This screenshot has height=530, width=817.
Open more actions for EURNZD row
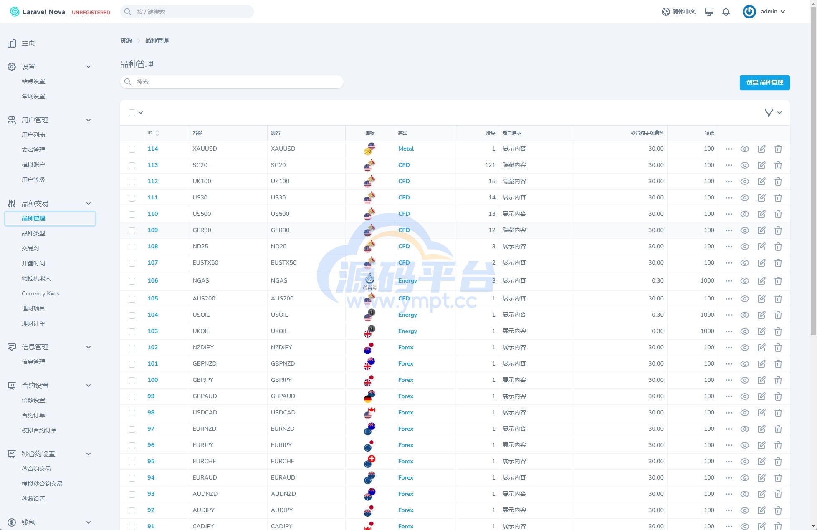(x=729, y=429)
